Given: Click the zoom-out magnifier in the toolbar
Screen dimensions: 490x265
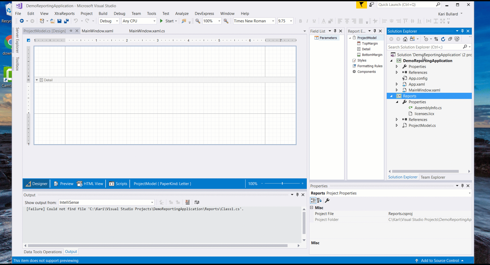Looking at the screenshot, I should coord(198,21).
